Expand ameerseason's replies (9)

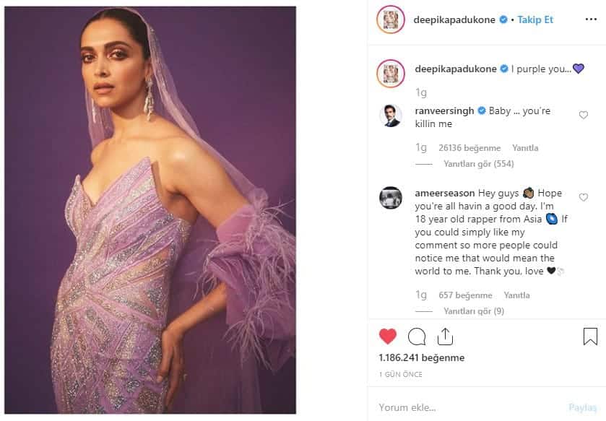point(473,311)
